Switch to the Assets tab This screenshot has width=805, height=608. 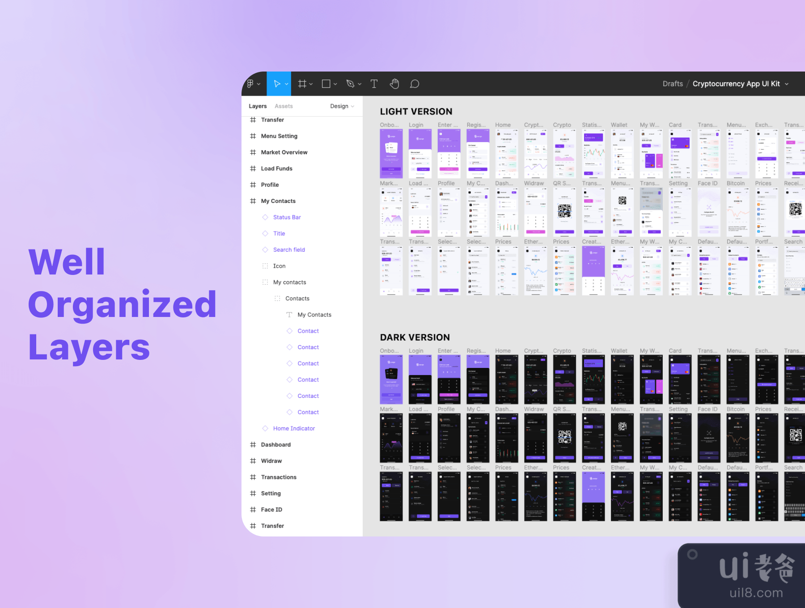point(284,106)
